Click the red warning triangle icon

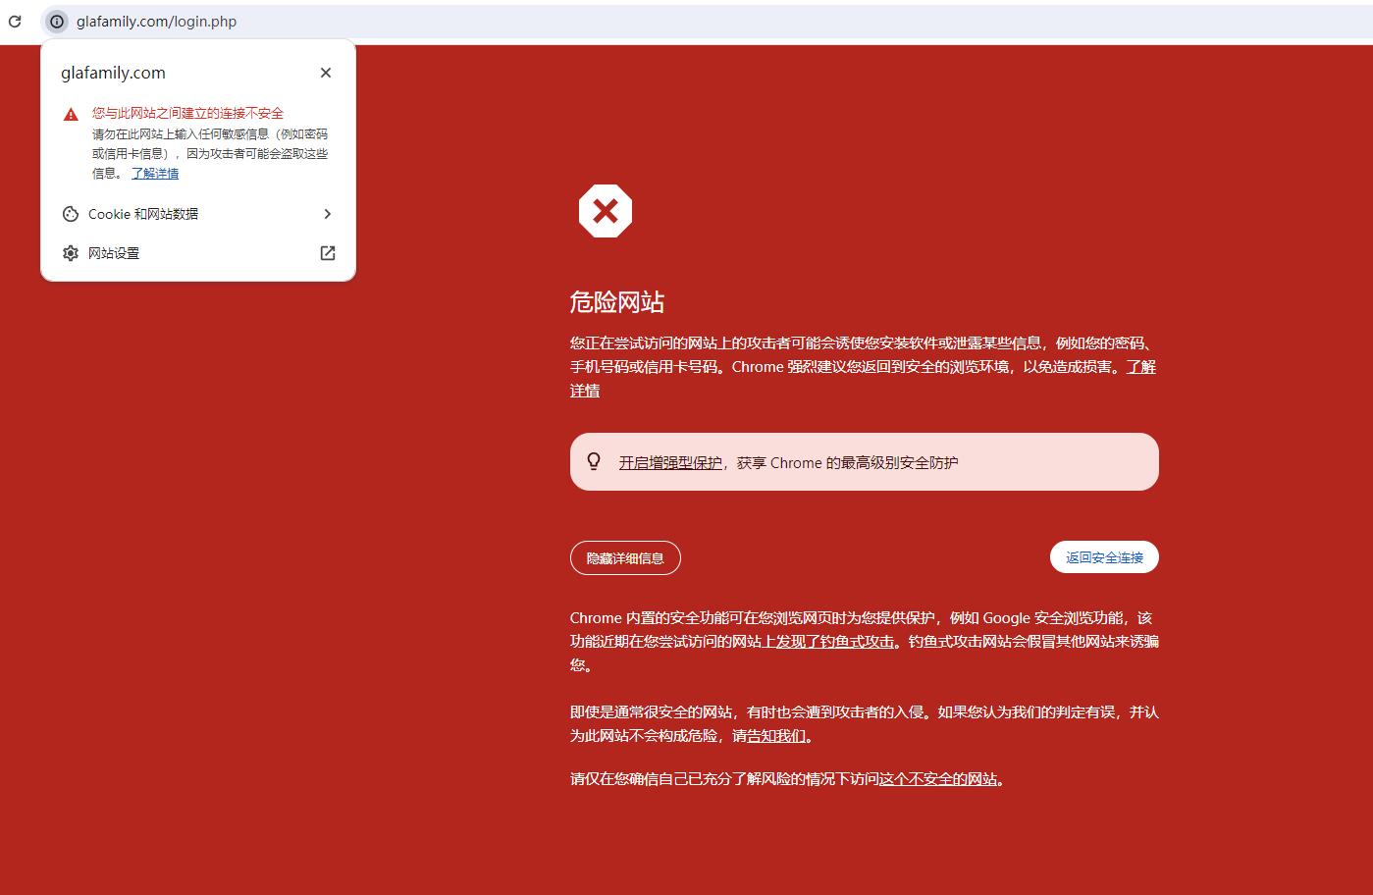(x=71, y=114)
